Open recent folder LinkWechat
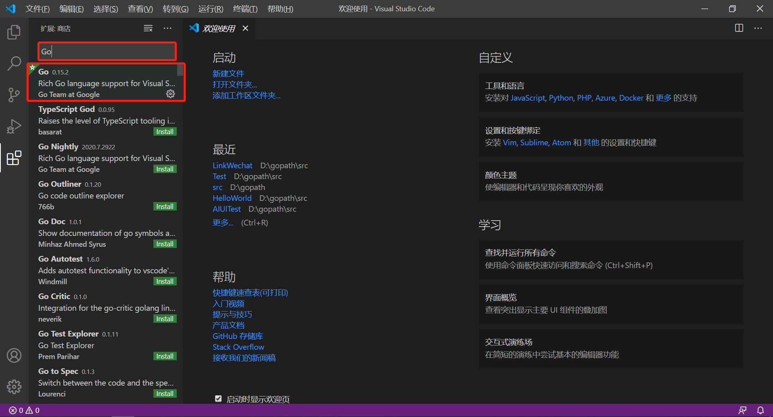773x417 pixels. click(x=232, y=165)
